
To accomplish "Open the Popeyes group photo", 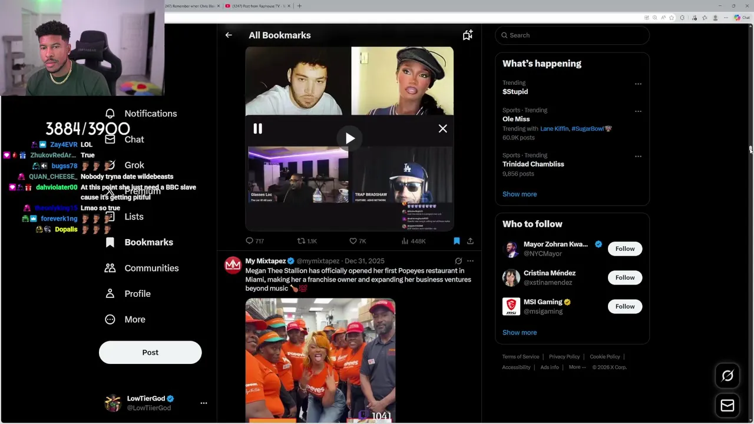I will pyautogui.click(x=320, y=360).
